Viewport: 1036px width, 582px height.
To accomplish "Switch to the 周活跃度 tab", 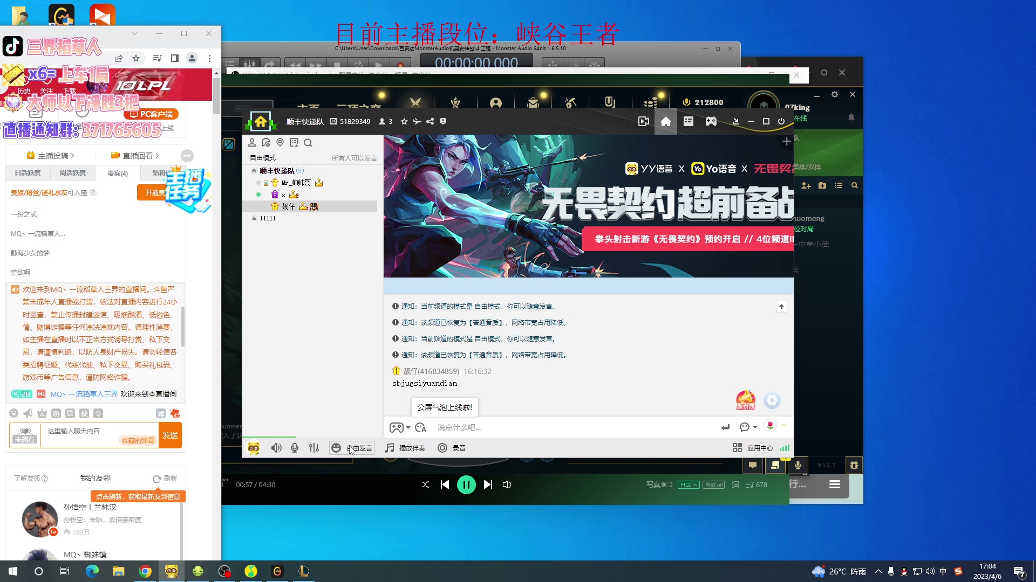I will [73, 173].
